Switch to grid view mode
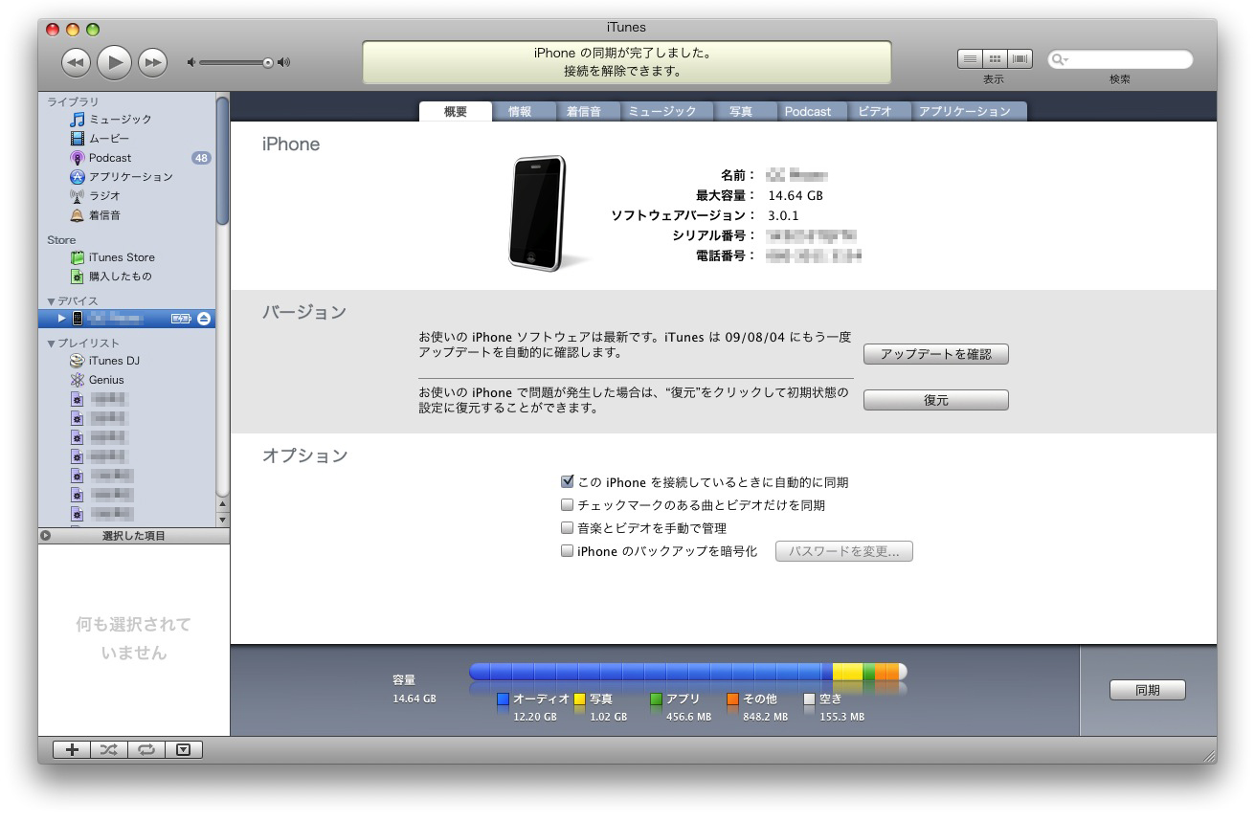This screenshot has width=1255, height=821. [996, 59]
